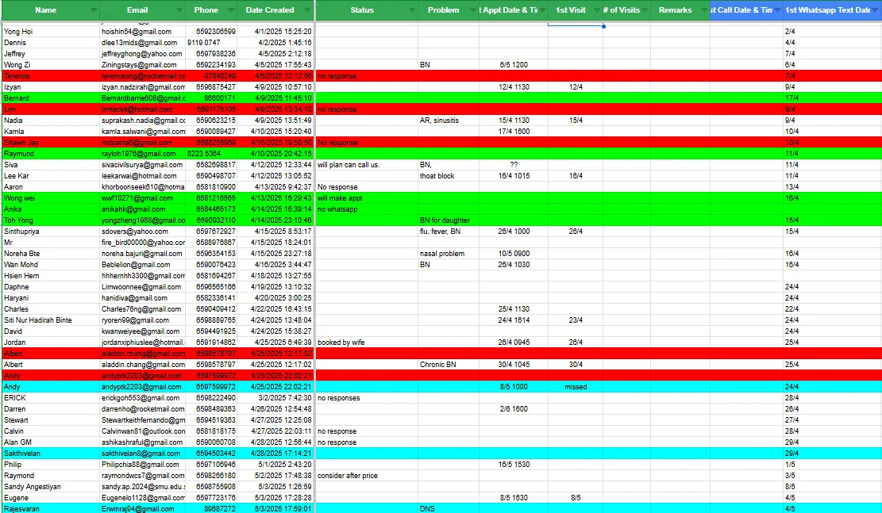Viewport: 882px width, 513px height.
Task: Select the status 'no responses' in ERICK row
Action: [367, 398]
